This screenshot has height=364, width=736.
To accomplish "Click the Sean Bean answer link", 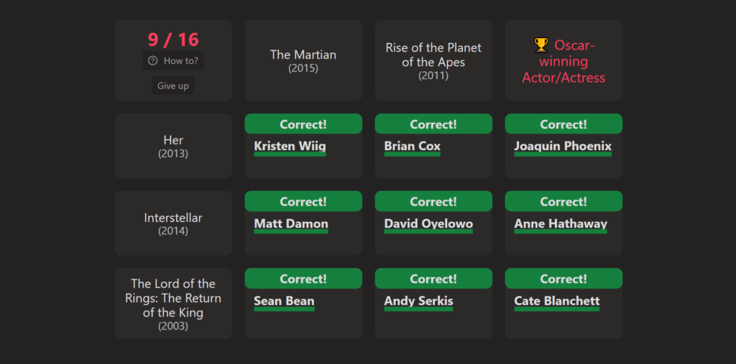I will pos(284,302).
